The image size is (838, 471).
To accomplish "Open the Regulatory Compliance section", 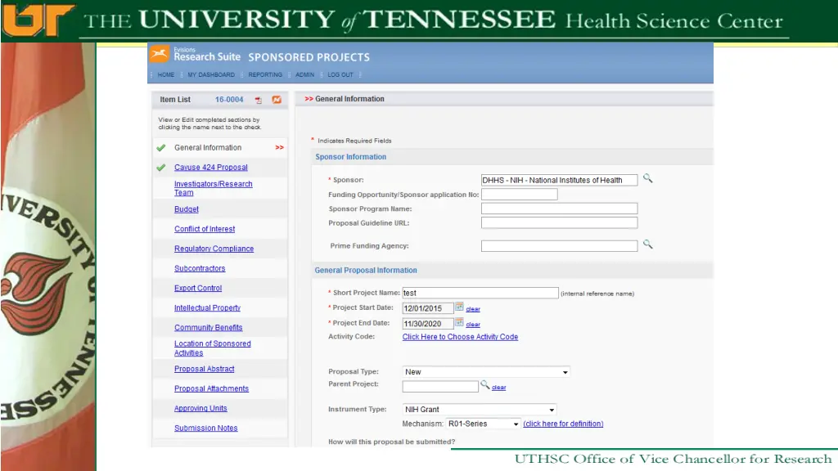I will 214,249.
